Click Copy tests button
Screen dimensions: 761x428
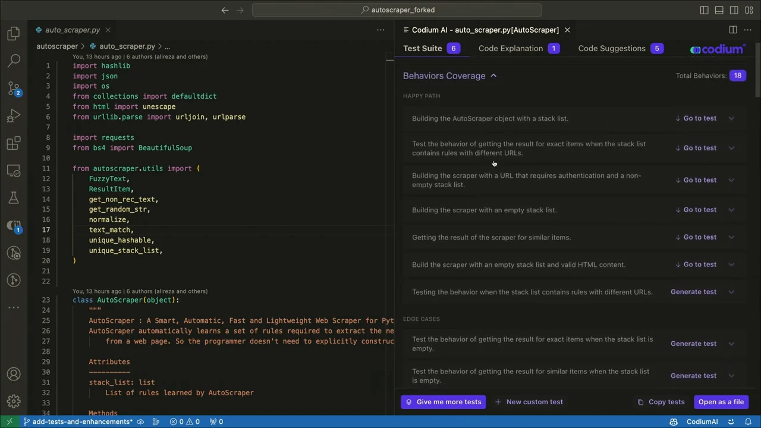[x=661, y=402]
